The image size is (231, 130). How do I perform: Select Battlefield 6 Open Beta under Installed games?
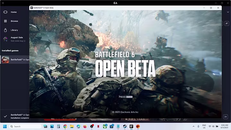[x=15, y=60]
